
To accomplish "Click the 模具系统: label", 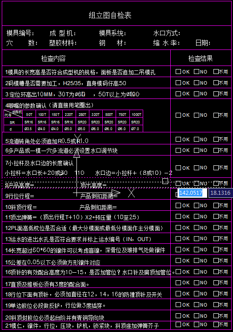I will tap(112, 33).
